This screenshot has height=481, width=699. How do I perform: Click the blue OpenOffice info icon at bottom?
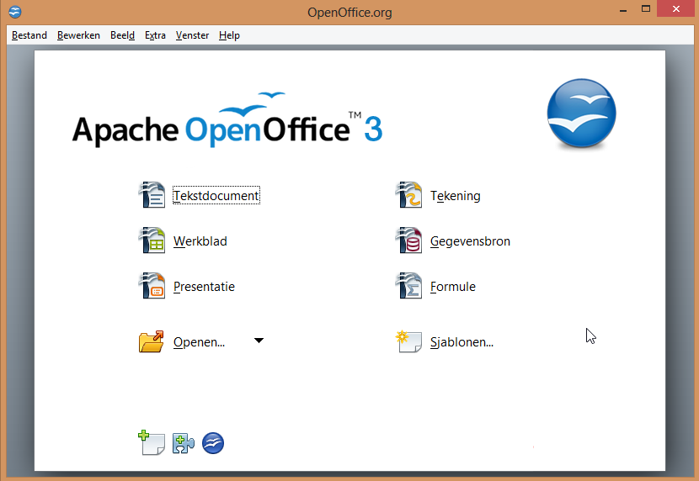tap(213, 443)
